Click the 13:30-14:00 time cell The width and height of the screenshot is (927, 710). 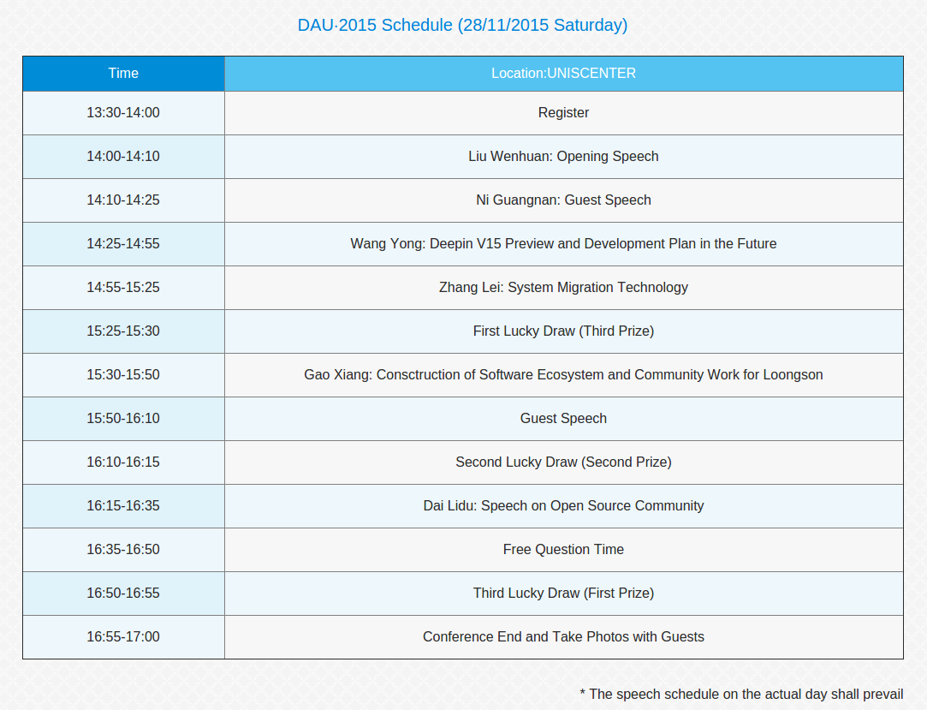123,113
